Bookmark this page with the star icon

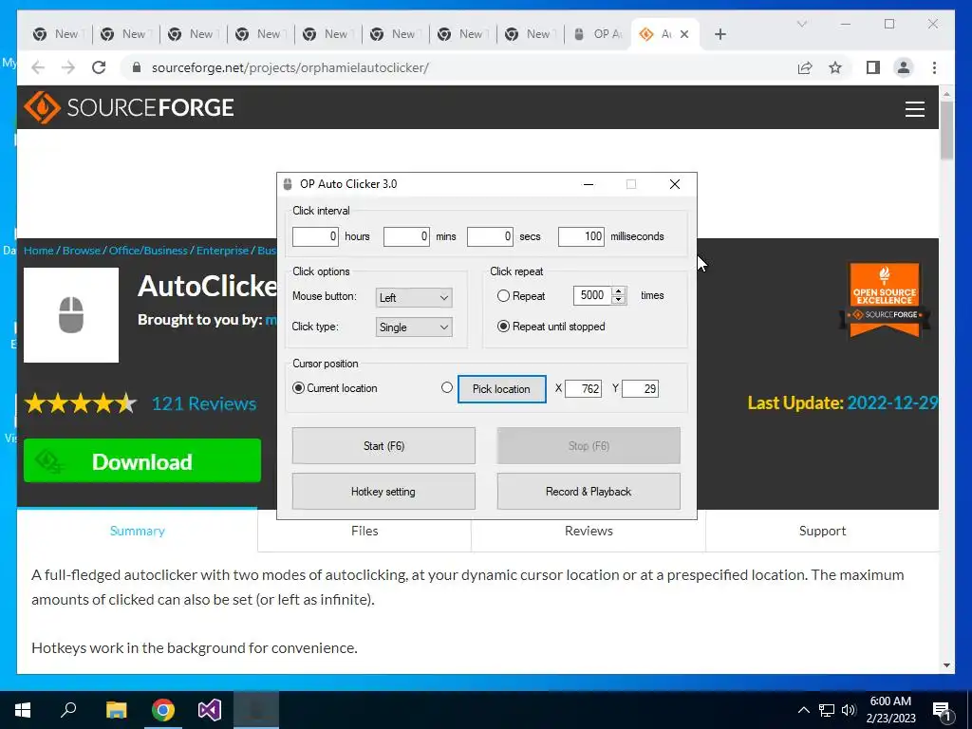pos(835,67)
